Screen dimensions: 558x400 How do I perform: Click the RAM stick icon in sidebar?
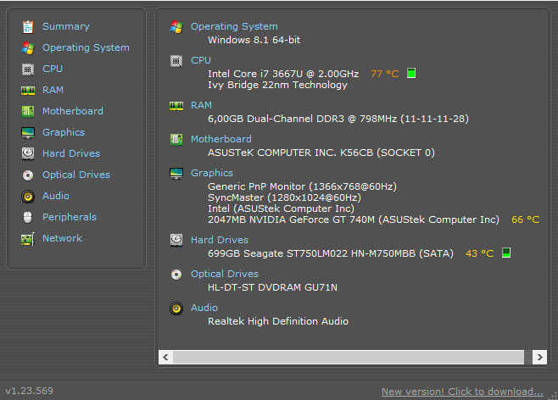point(28,91)
